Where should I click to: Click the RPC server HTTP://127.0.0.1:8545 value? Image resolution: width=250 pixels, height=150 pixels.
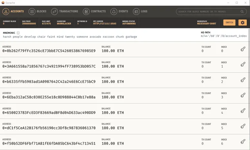(105, 24)
